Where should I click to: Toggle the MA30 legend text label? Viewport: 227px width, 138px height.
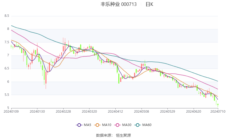[x=127, y=125]
